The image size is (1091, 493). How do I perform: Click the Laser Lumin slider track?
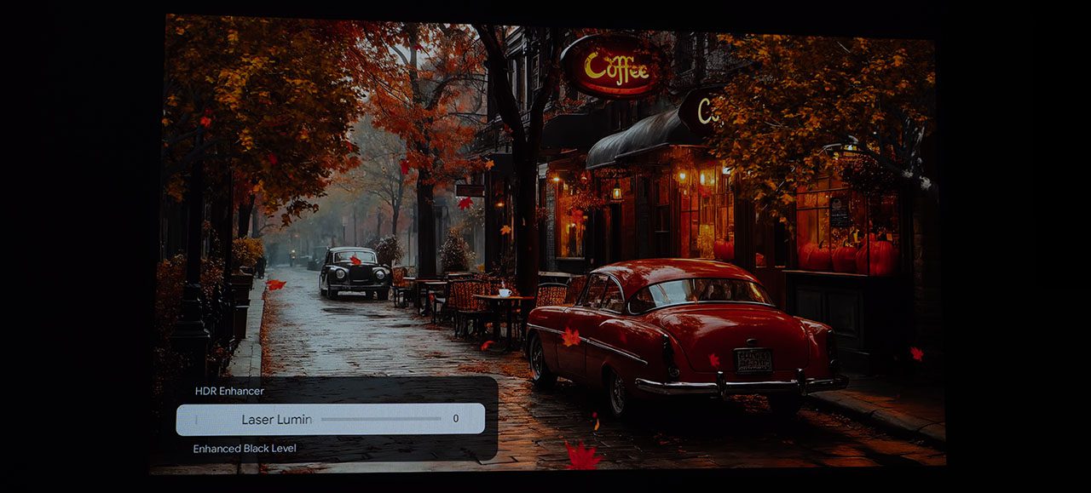click(380, 419)
